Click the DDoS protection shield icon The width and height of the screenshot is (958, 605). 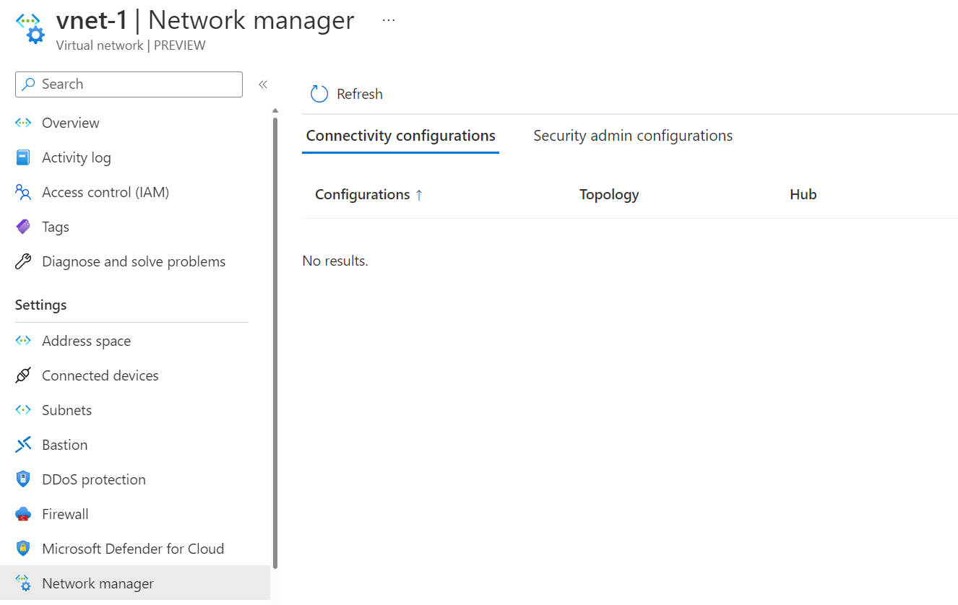[23, 479]
